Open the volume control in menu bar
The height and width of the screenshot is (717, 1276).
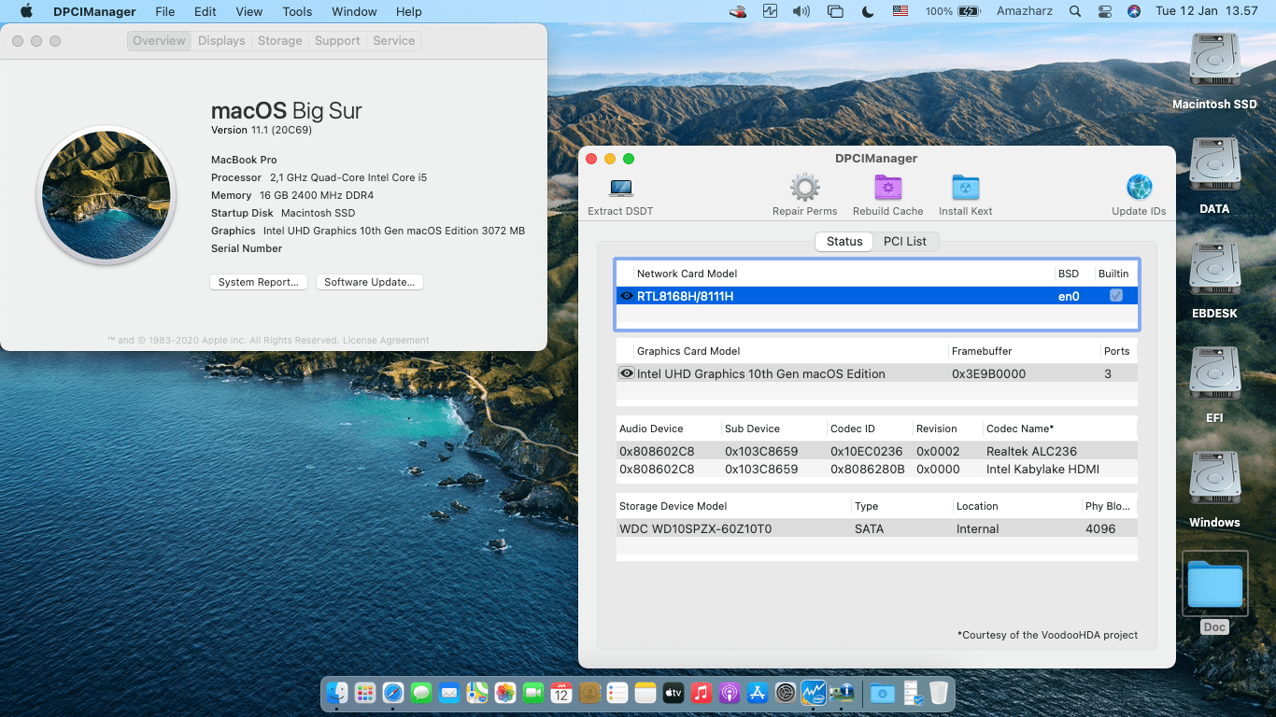coord(801,11)
